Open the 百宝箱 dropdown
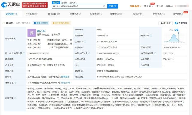The width and height of the screenshot is (192, 115). point(149,6)
